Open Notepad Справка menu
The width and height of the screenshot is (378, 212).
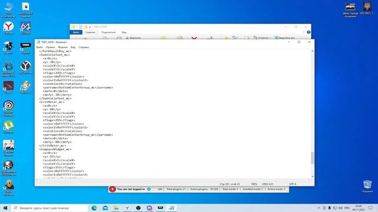click(x=84, y=47)
